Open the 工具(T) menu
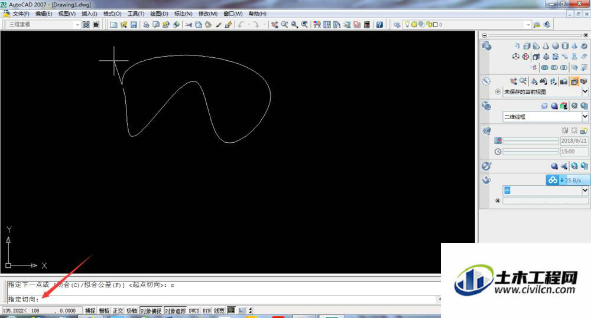This screenshot has height=318, width=591. 136,14
